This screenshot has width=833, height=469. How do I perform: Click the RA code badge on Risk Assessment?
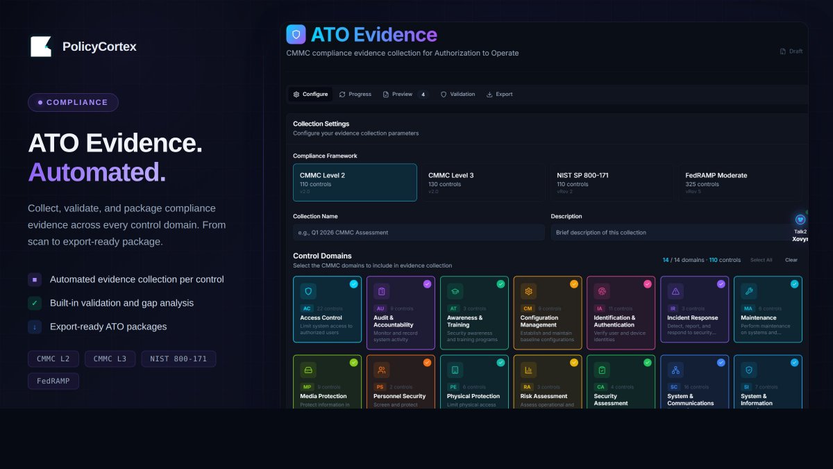[x=528, y=387]
